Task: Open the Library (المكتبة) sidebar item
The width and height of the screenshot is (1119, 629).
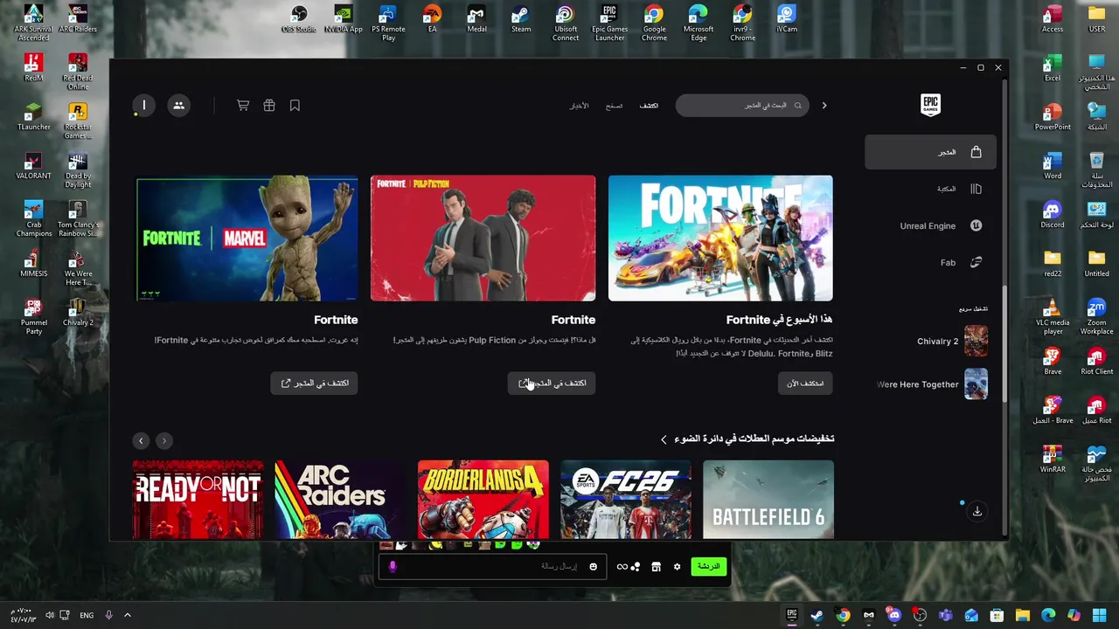Action: click(x=959, y=189)
